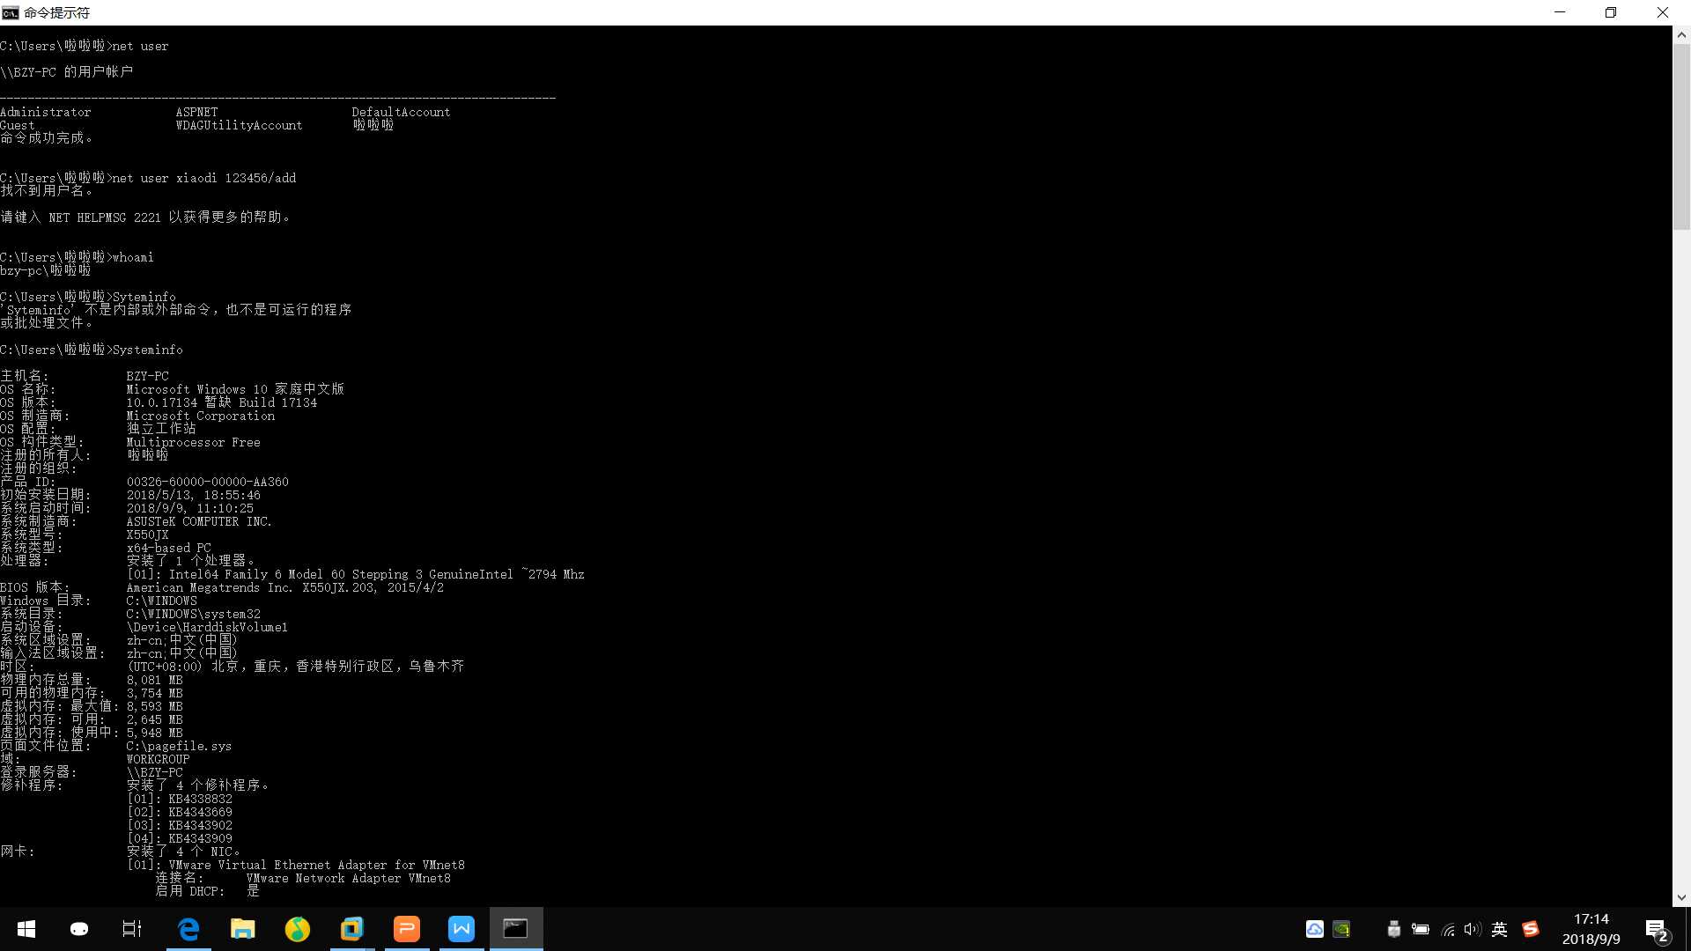Click 'American Megatrends Inc.' BIOS version line

click(284, 587)
